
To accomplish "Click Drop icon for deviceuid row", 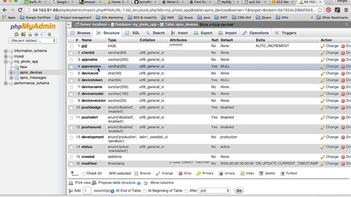I will [x=343, y=73].
